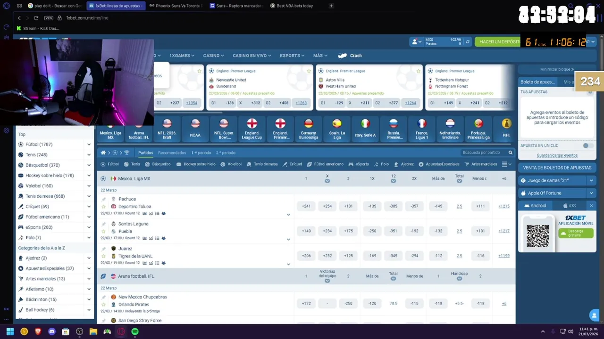The width and height of the screenshot is (604, 339).
Task: Favorite the Juarez vs Tigres star
Action: 103,256
